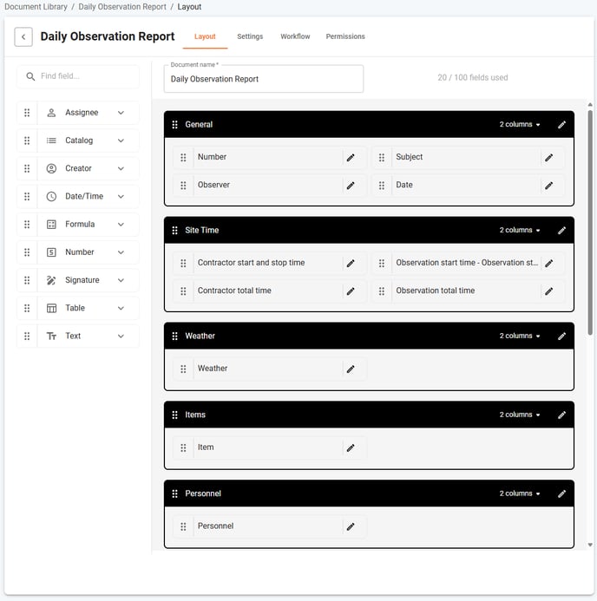
Task: Open General section columns dropdown
Action: [x=520, y=124]
